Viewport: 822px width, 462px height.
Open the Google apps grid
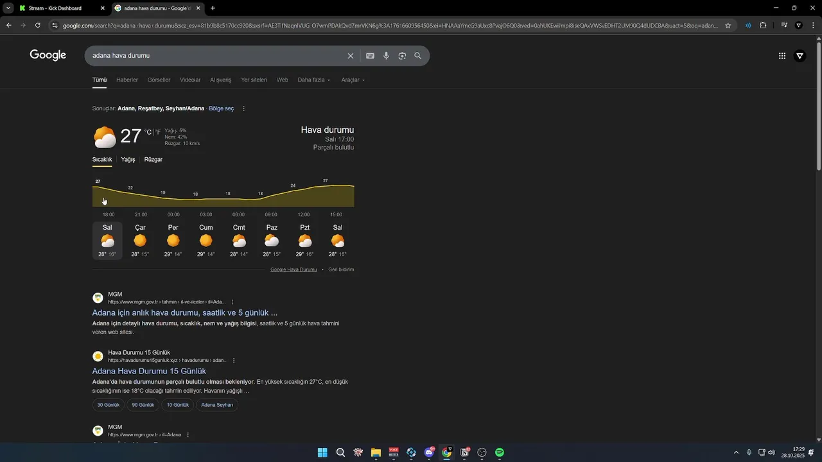(x=782, y=56)
